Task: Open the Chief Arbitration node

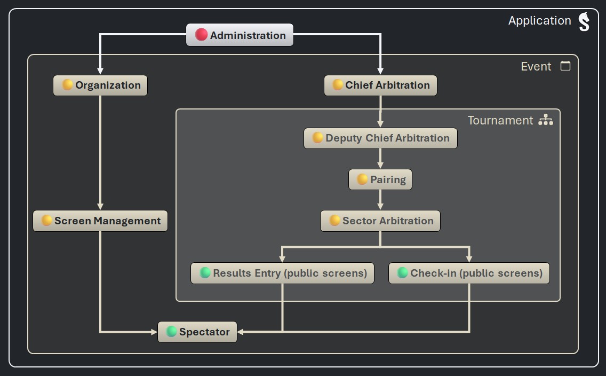Action: (380, 85)
